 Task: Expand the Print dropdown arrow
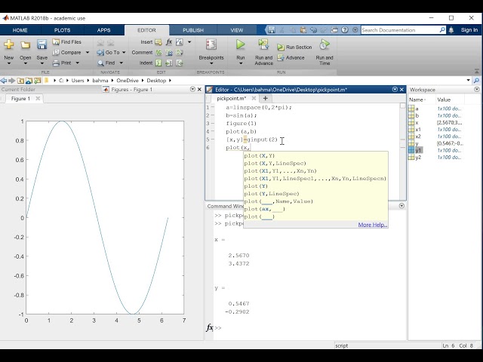click(77, 63)
